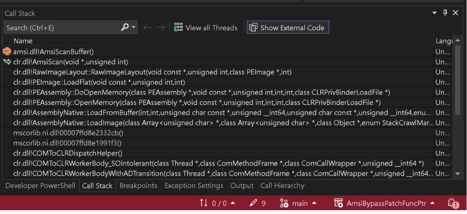Image resolution: width=467 pixels, height=214 pixels.
Task: Open the main branch dropdown
Action: (x=300, y=204)
